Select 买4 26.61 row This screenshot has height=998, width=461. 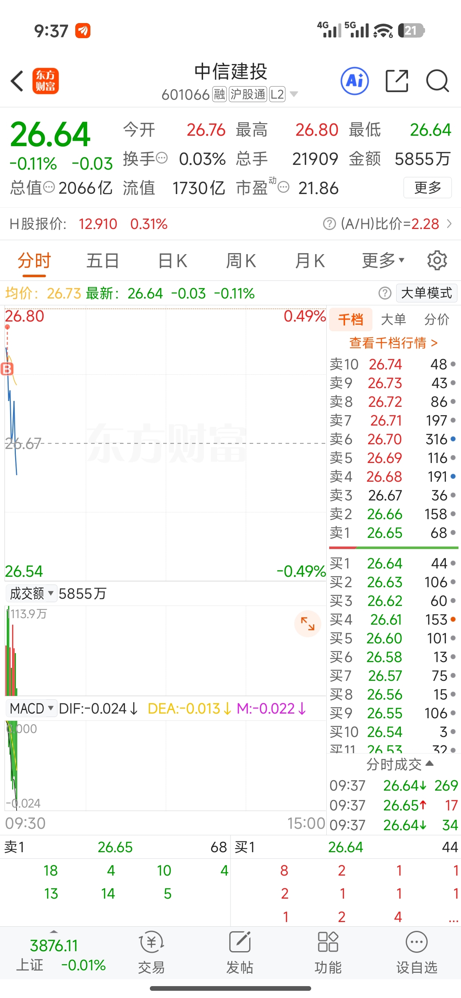click(x=393, y=619)
